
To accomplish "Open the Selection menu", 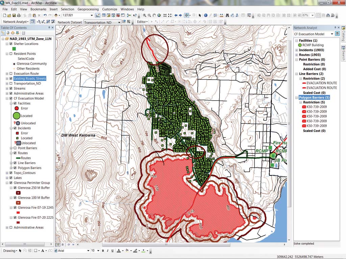I will click(68, 9).
